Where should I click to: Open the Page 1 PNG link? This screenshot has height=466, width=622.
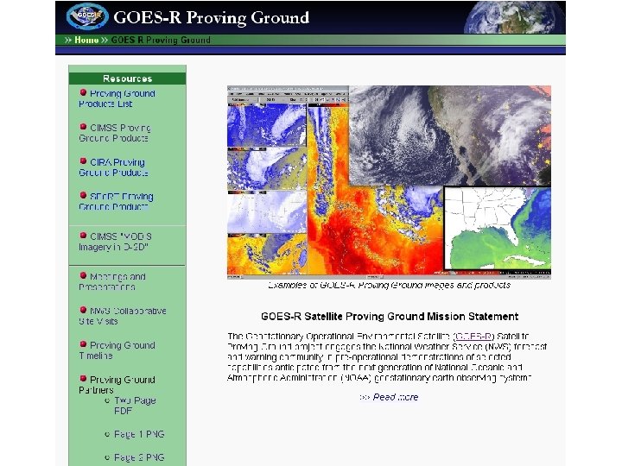[139, 434]
